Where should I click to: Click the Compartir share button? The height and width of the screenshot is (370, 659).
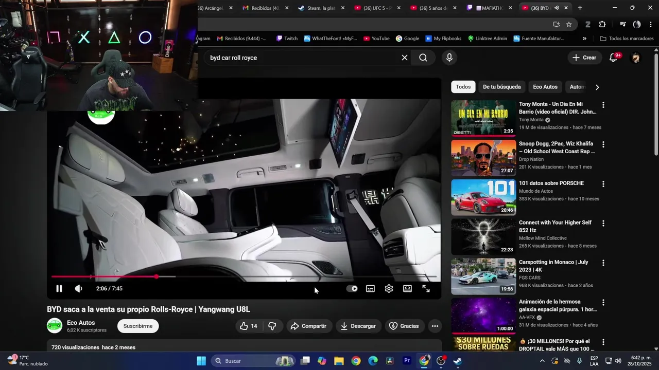coord(308,326)
